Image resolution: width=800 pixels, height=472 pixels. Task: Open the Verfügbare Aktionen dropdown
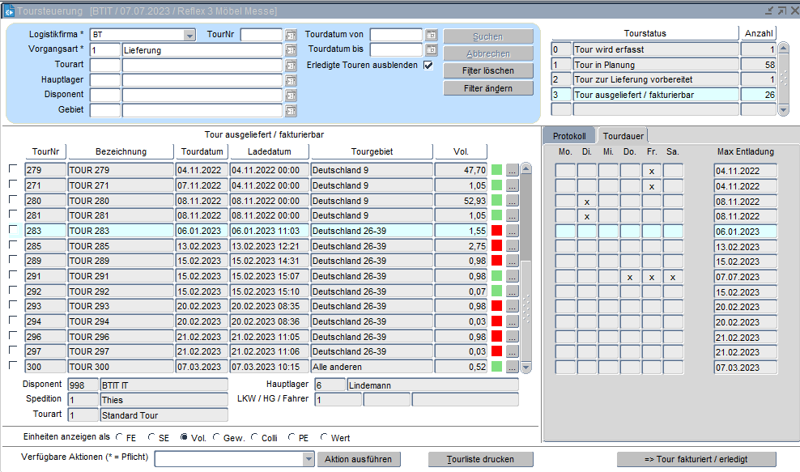pos(308,459)
